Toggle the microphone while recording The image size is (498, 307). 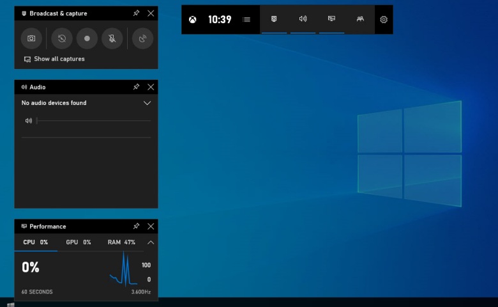[x=112, y=38]
